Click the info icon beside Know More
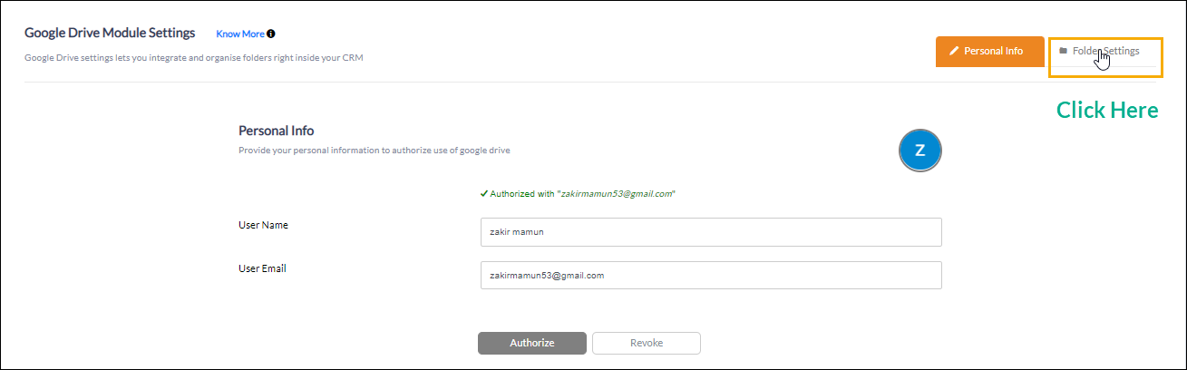The height and width of the screenshot is (370, 1187). [270, 34]
